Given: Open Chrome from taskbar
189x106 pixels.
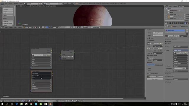Looking at the screenshot, I should pos(31,104).
